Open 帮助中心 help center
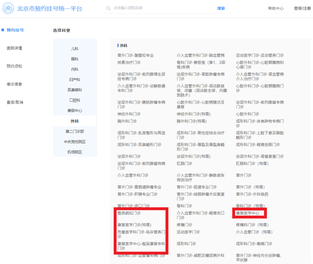The image size is (313, 264). 276,8
